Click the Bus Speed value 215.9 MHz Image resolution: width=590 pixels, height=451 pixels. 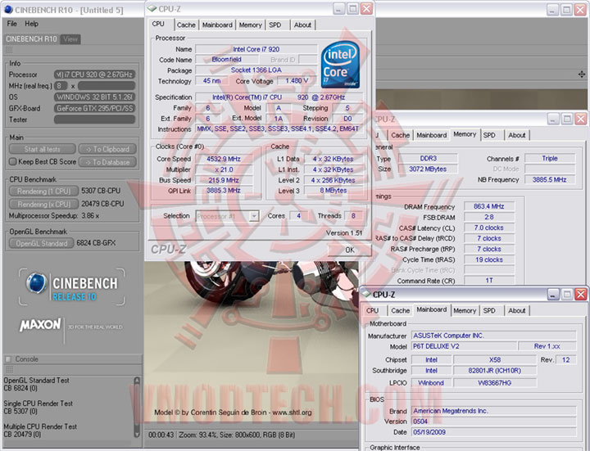point(224,180)
